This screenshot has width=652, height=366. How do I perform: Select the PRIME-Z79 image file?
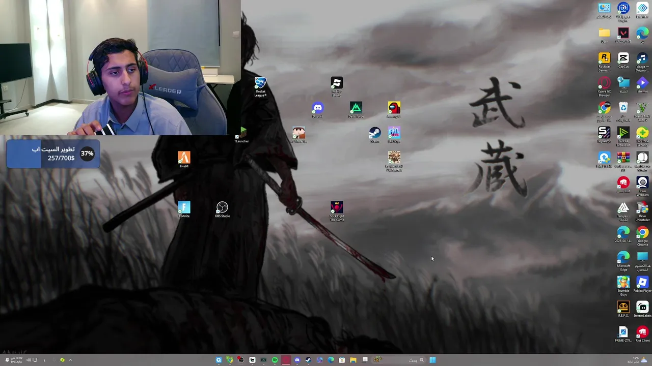click(623, 334)
